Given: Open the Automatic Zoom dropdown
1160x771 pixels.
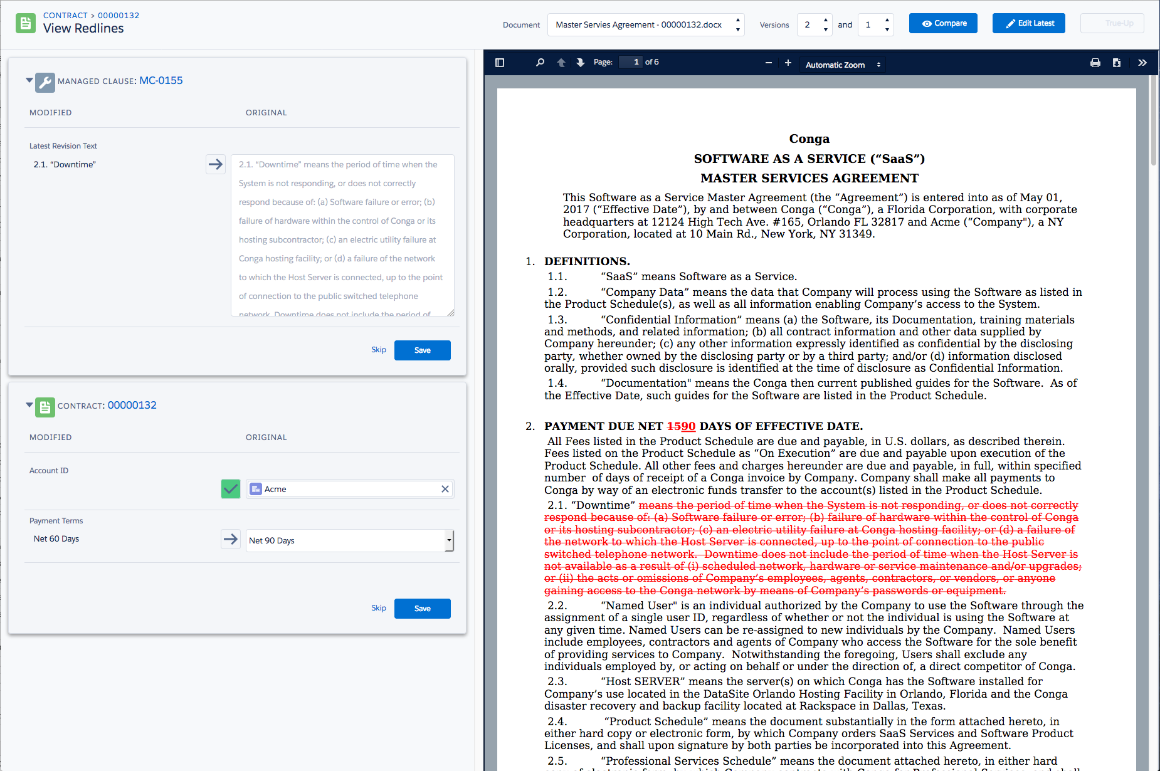Looking at the screenshot, I should click(x=842, y=65).
